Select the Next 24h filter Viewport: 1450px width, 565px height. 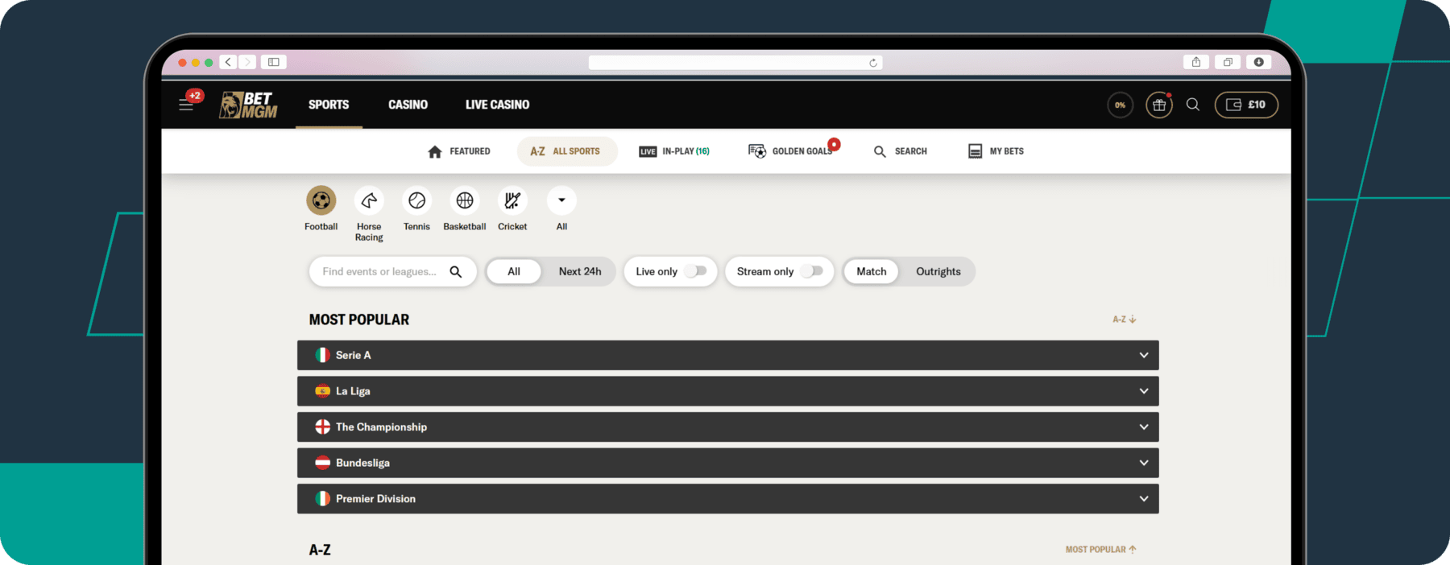580,272
